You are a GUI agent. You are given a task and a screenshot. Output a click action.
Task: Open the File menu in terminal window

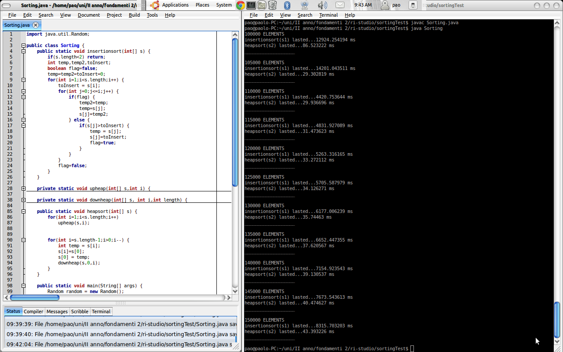pyautogui.click(x=254, y=15)
